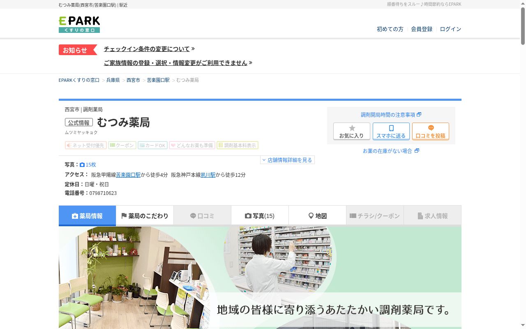The width and height of the screenshot is (526, 329).
Task: Click the ログイン link
Action: (450, 29)
